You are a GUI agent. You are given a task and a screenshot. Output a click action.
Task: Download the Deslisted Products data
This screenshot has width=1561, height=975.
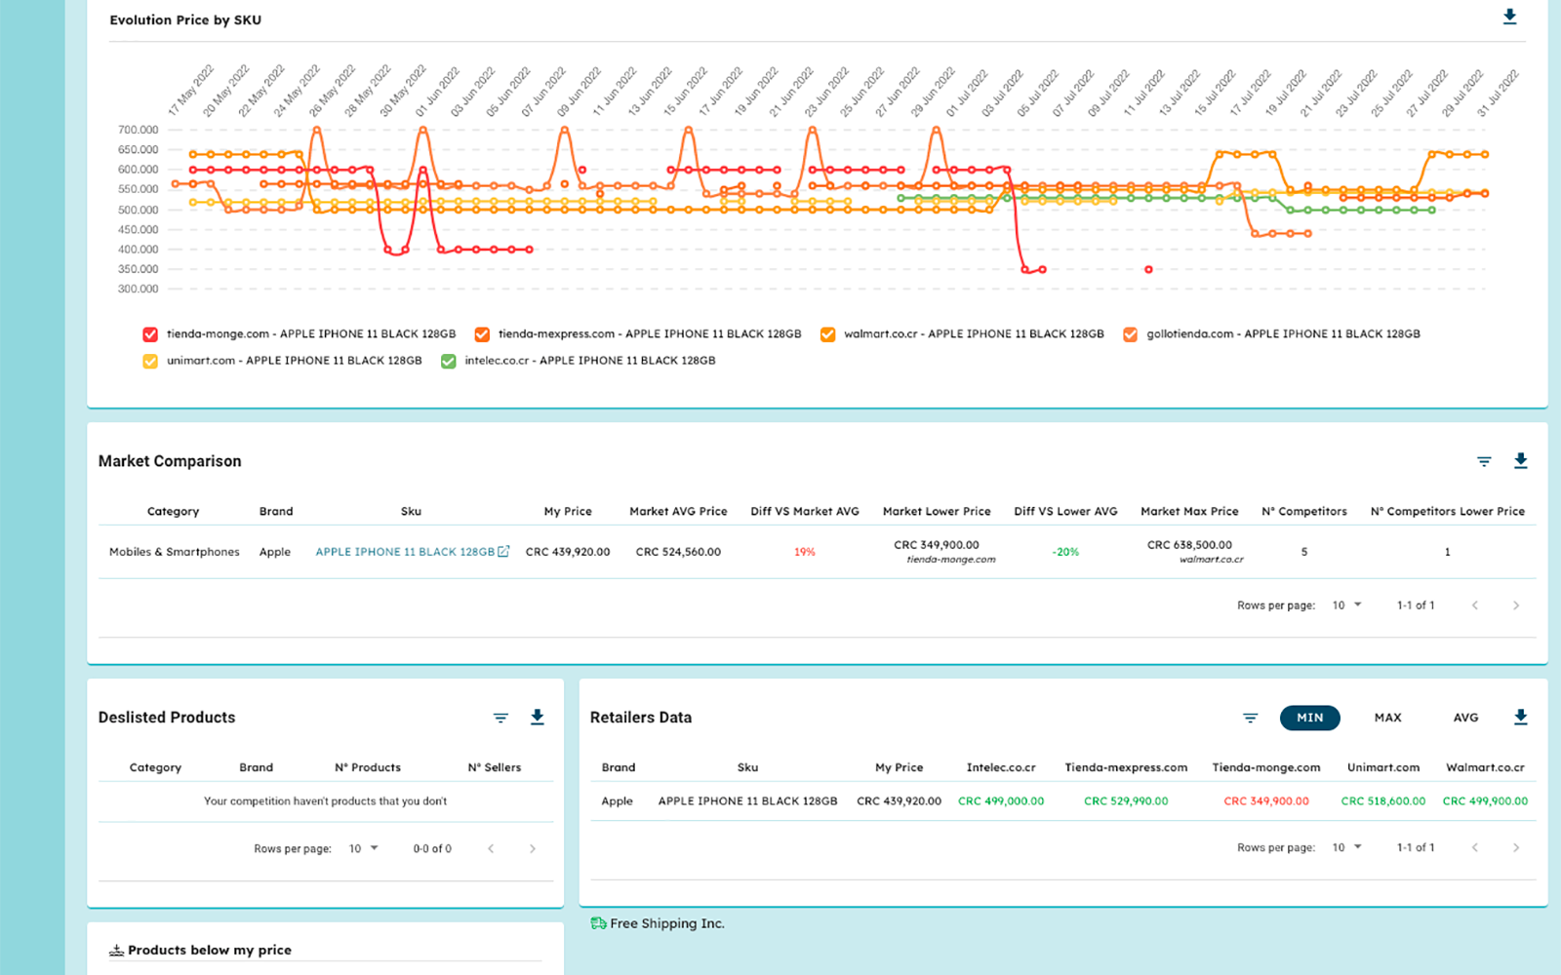pos(537,718)
